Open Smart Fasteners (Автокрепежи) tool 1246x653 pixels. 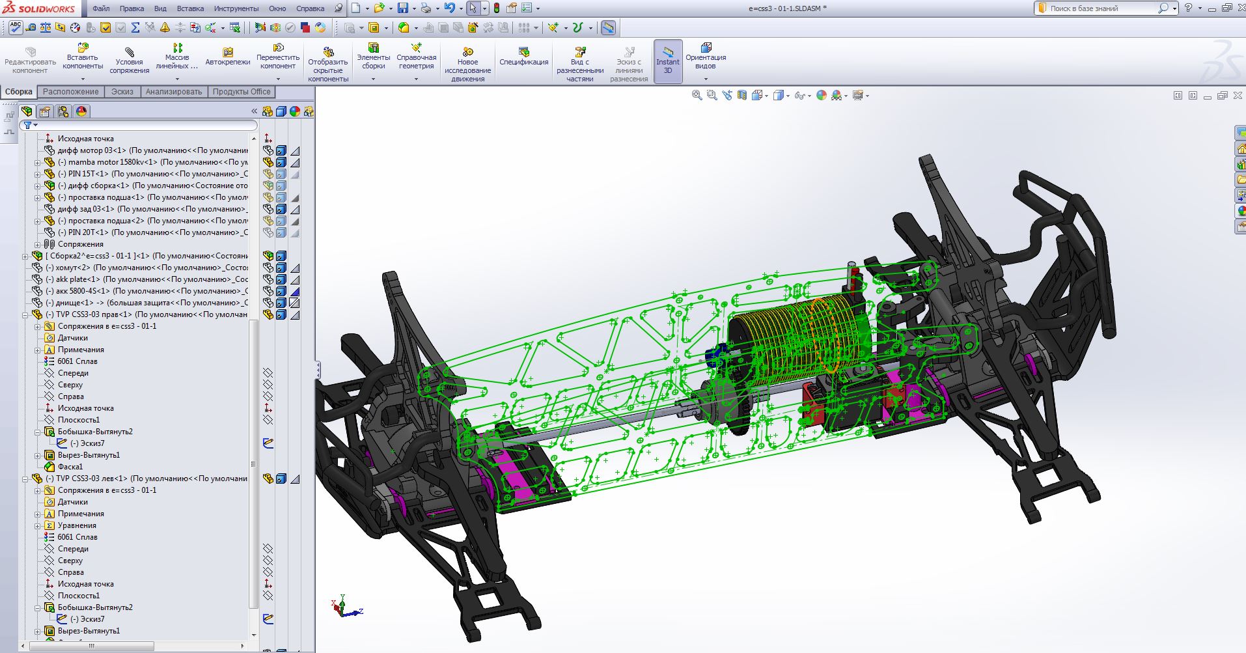click(227, 56)
